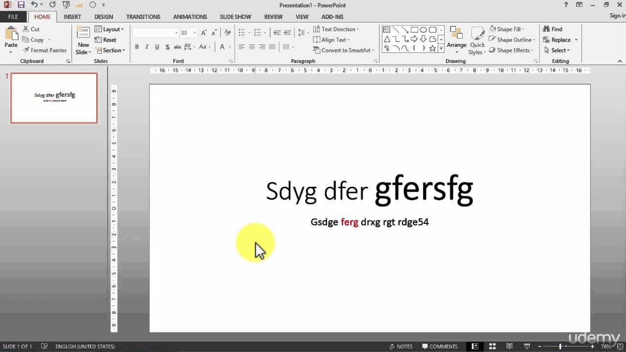Screen dimensions: 626x352
Task: Expand the Layout dropdown
Action: (110, 29)
